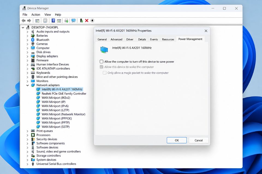This screenshot has height=174, width=262.
Task: Click the network adapter icon in Properties dialog
Action: tap(104, 50)
